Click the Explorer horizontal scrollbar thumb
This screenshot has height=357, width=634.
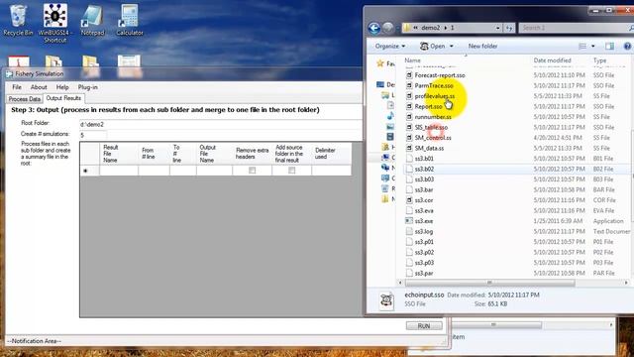490,283
